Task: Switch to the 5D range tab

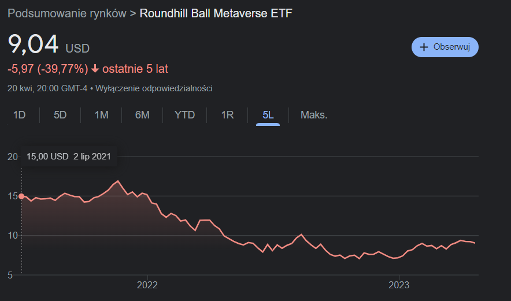Action: pos(60,115)
